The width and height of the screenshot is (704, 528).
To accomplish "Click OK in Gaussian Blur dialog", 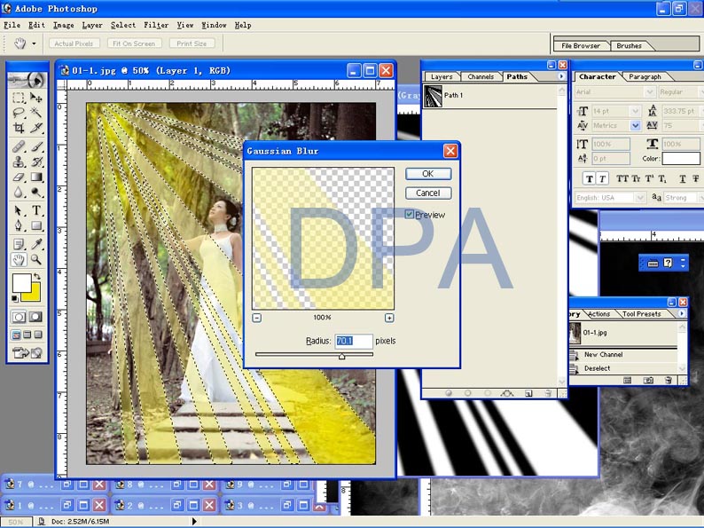I will (x=428, y=174).
